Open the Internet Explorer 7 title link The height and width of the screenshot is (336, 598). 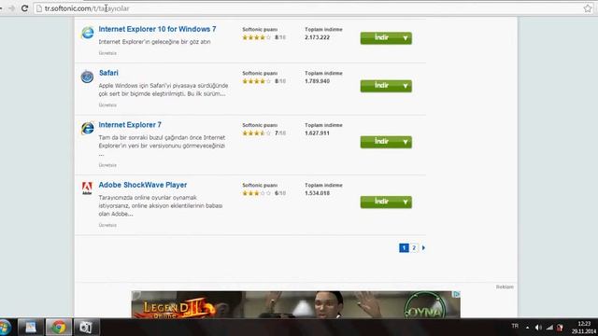point(130,124)
